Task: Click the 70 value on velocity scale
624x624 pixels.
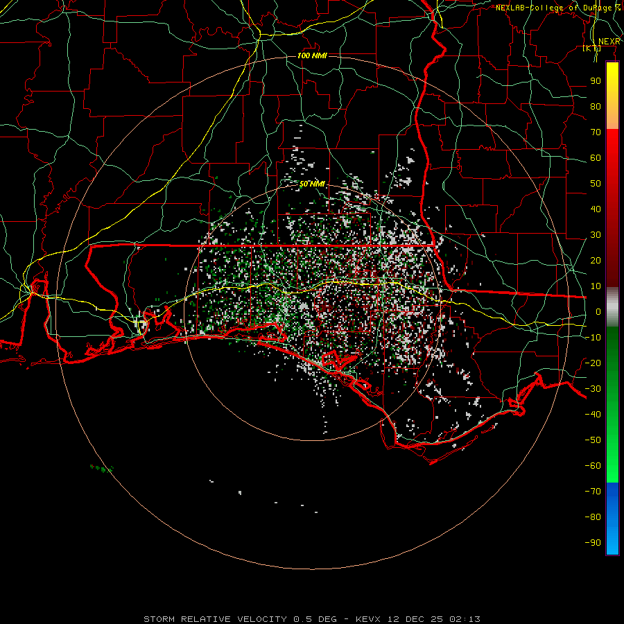Action: tap(596, 132)
